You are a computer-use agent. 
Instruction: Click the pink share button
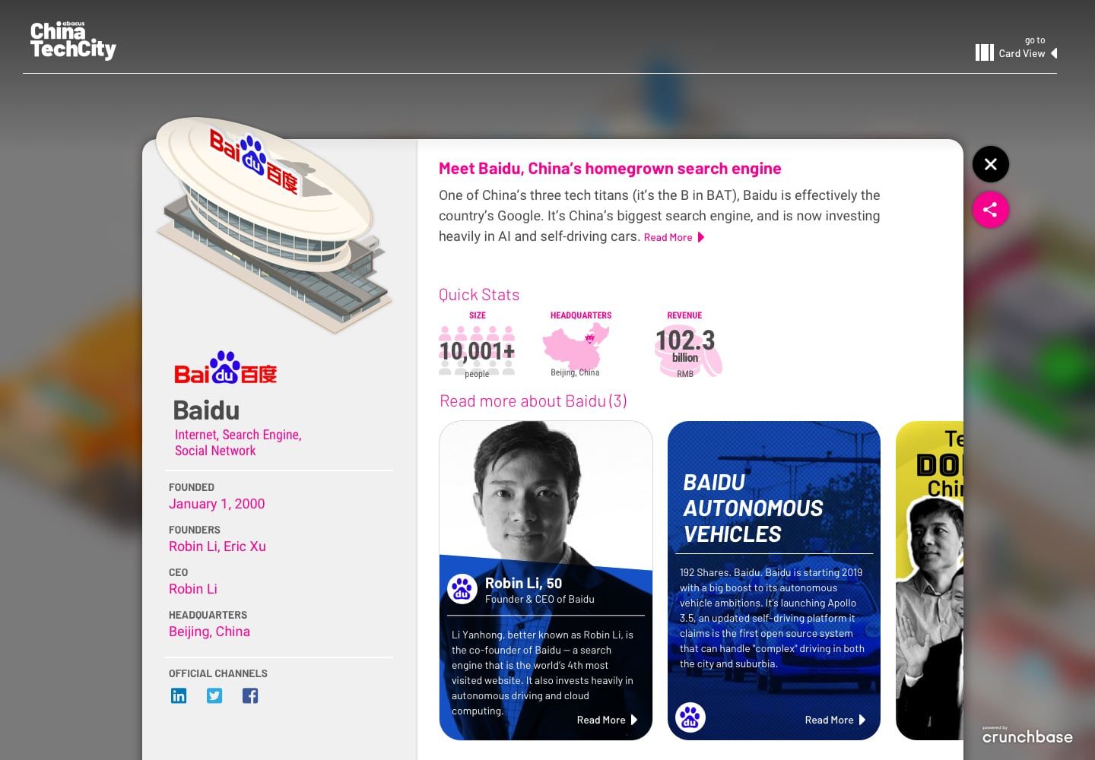(x=990, y=210)
